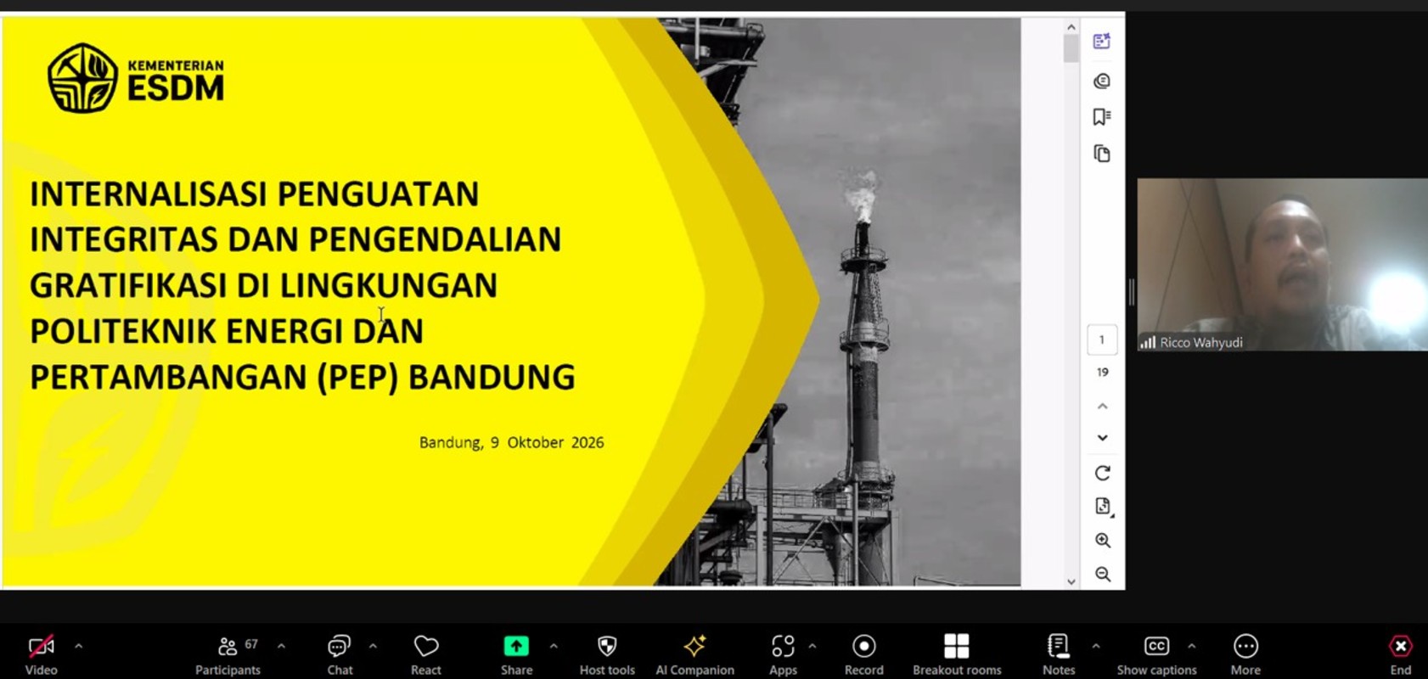Go to next page with down chevron
This screenshot has width=1428, height=679.
click(1102, 438)
